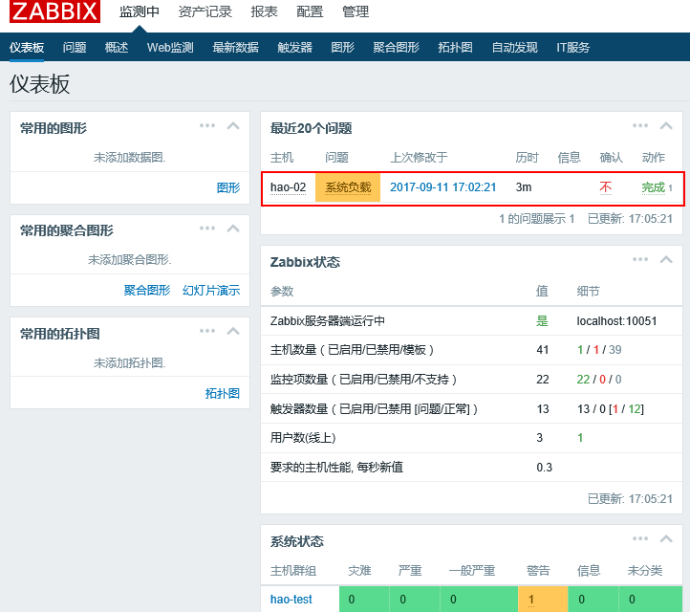Viewport: 690px width, 612px height.
Task: Click the 触发器数量 value 13
Action: pos(543,409)
